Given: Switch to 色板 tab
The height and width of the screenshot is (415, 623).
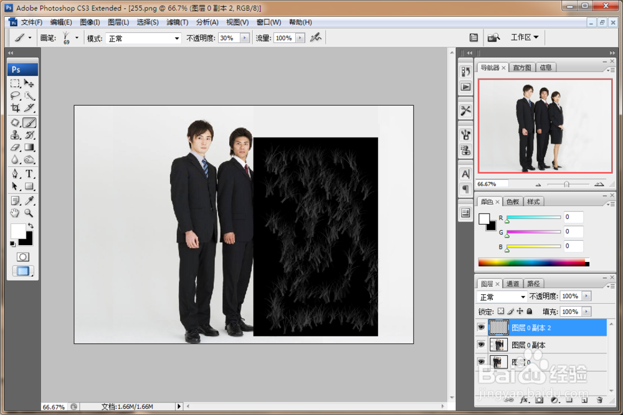Looking at the screenshot, I should pyautogui.click(x=513, y=202).
